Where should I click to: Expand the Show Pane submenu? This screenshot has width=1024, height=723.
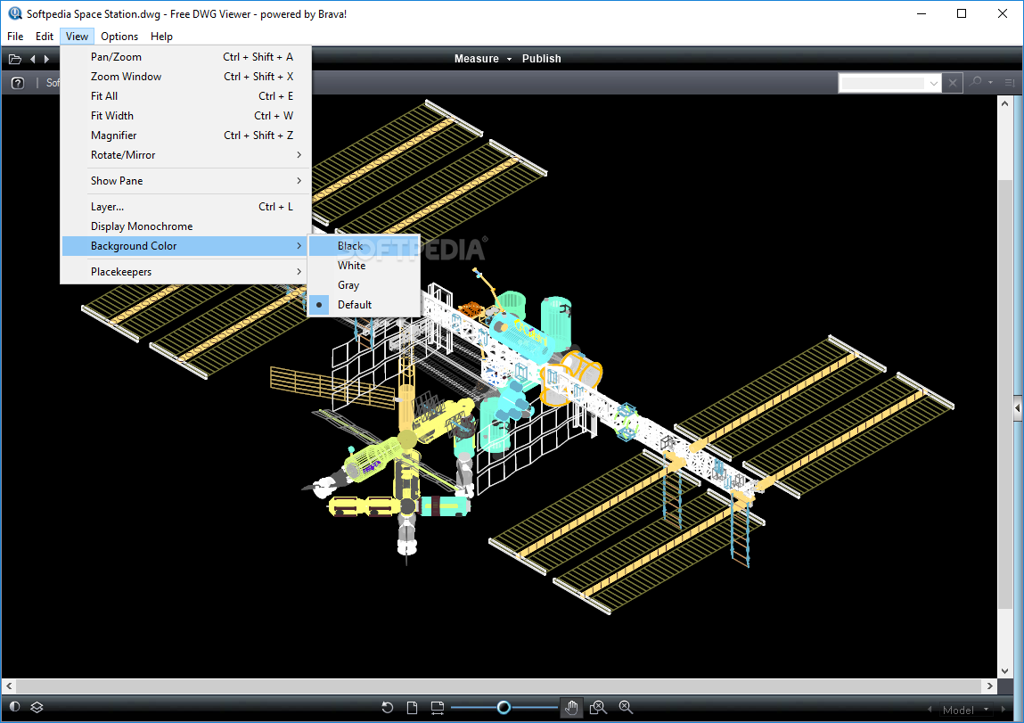[185, 181]
